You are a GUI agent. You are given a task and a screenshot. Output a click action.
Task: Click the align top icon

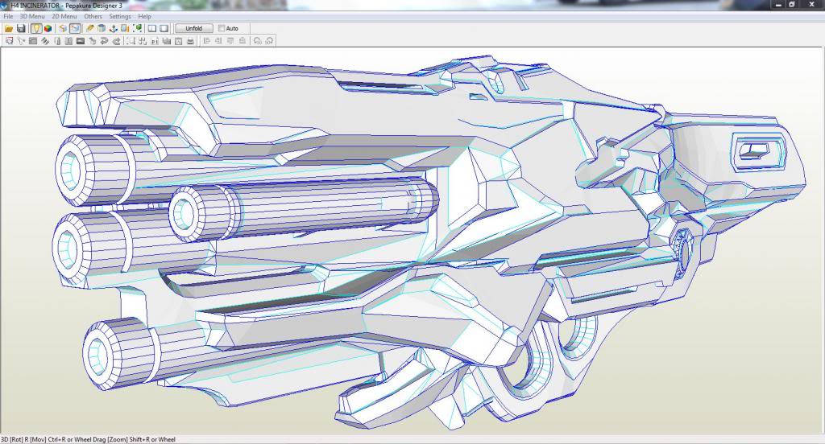[230, 41]
